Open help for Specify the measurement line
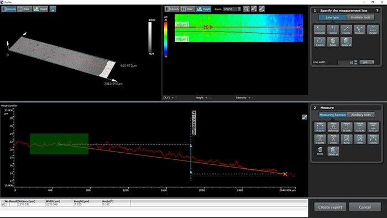The height and width of the screenshot is (218, 387). (x=377, y=11)
